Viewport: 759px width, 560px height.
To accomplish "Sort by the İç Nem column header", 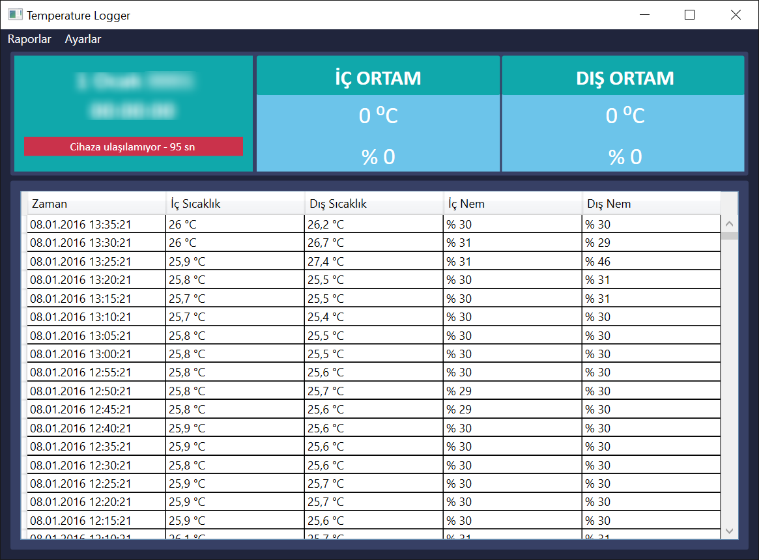I will tap(513, 204).
